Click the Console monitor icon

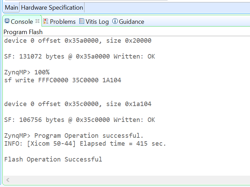point(7,21)
